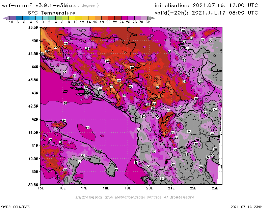Click the 22E longitude axis label
270x209 pixels.
[x=193, y=188]
